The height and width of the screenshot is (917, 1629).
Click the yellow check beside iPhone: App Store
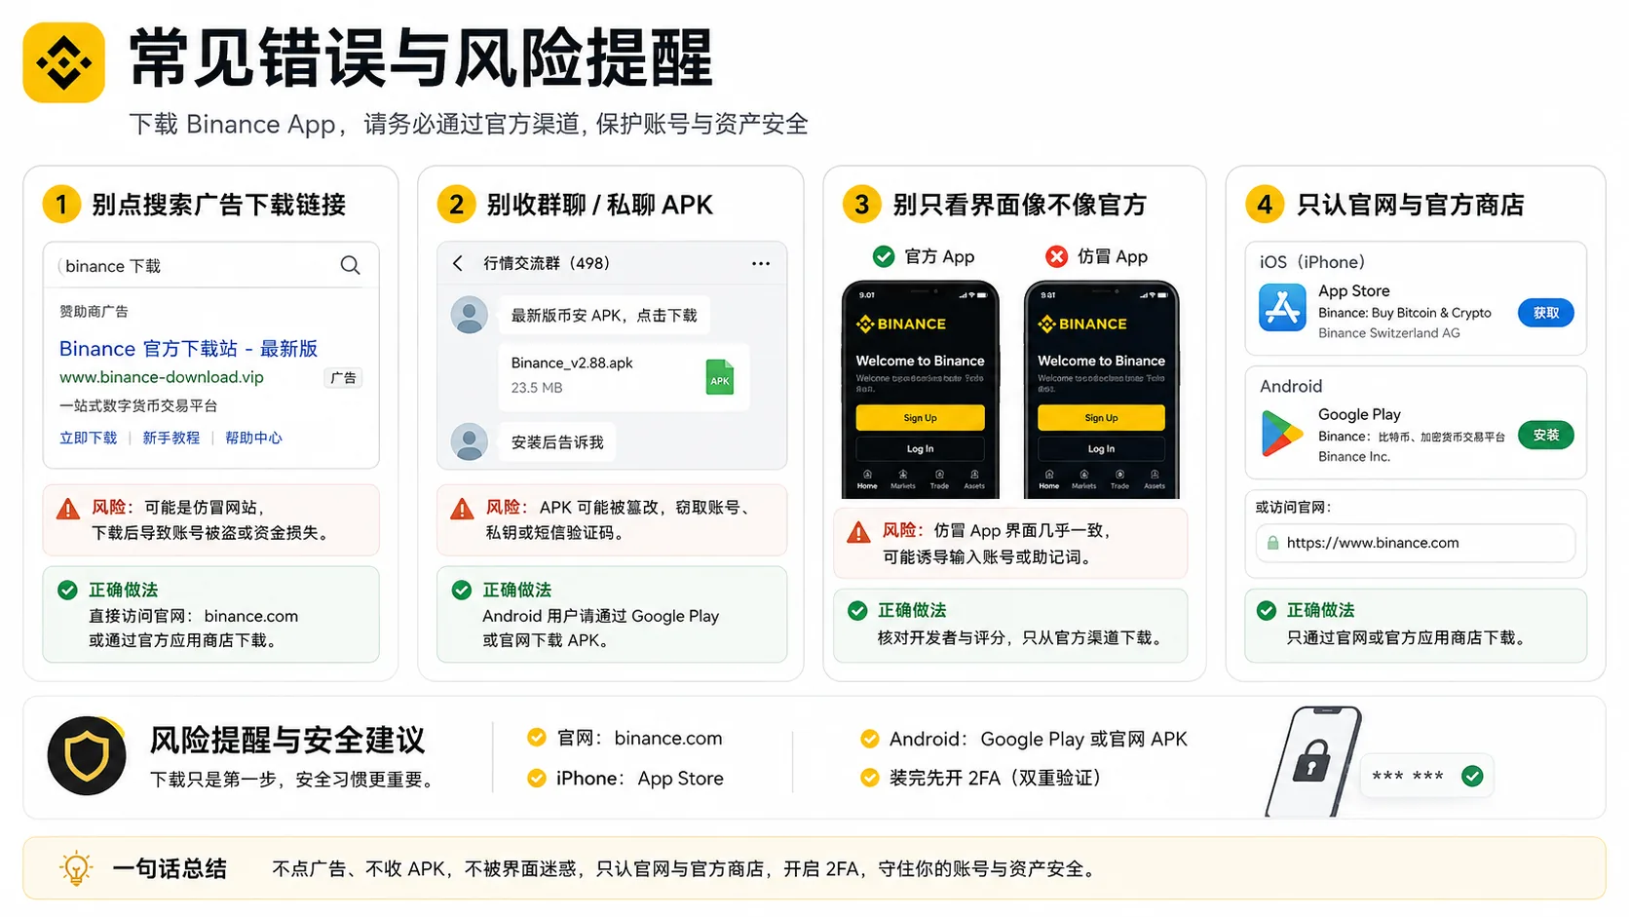pyautogui.click(x=536, y=778)
